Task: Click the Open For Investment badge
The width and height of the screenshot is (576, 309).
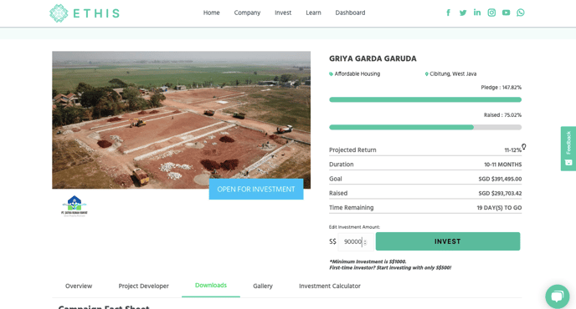Action: [x=256, y=189]
